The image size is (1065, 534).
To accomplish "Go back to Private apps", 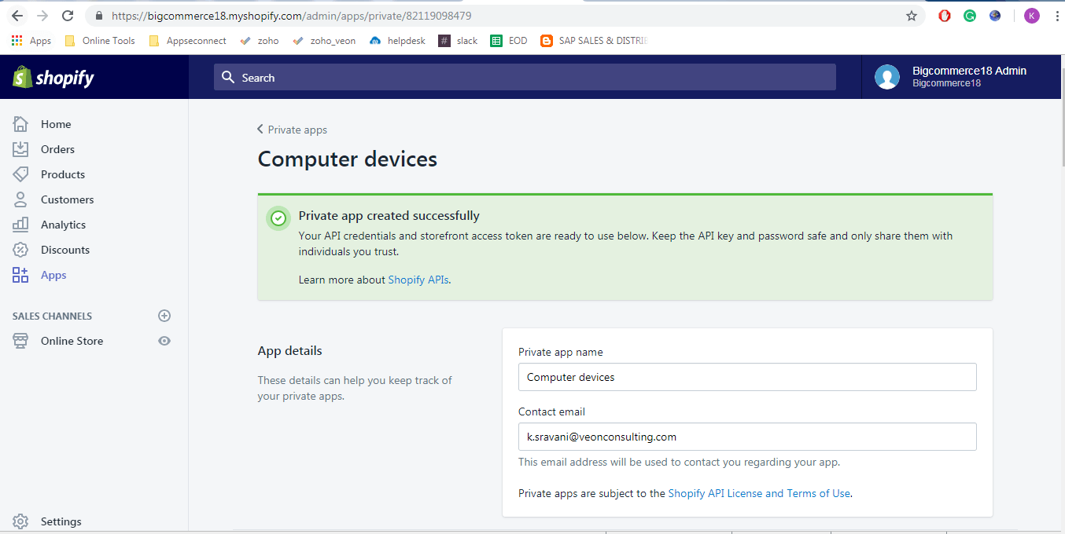I will pos(292,130).
